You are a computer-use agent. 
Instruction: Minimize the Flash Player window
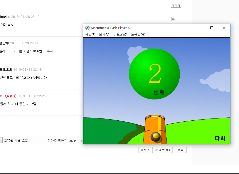[199, 28]
